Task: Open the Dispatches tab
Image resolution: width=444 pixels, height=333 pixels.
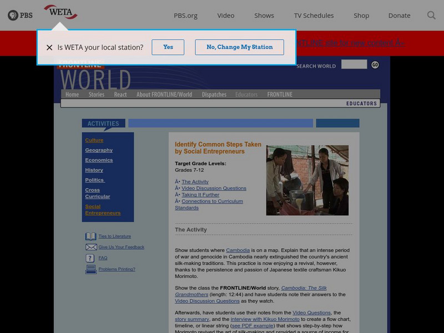Action: coord(214,94)
